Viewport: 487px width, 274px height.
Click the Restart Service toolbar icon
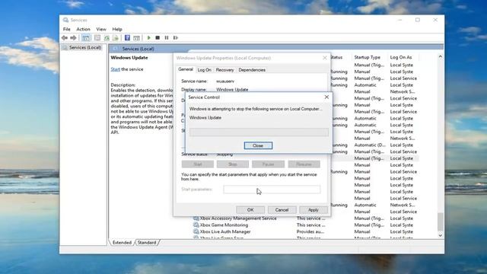click(x=176, y=37)
